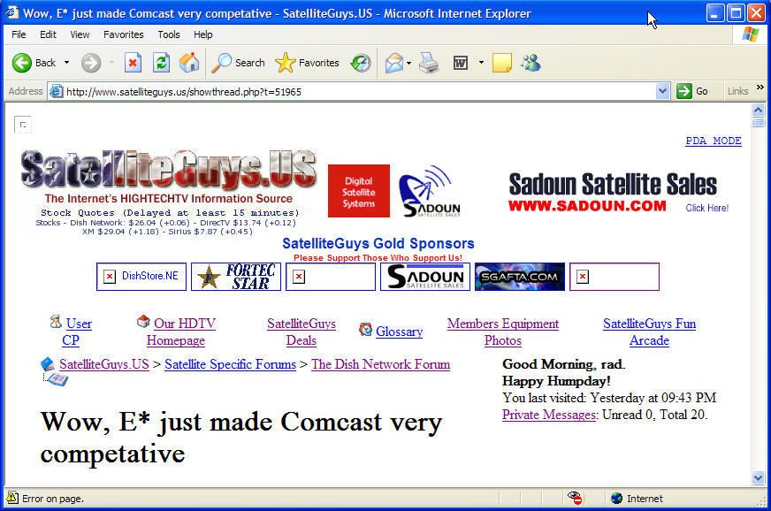Viewport: 771px width, 511px height.
Task: Open the Edit menu
Action: pos(48,34)
